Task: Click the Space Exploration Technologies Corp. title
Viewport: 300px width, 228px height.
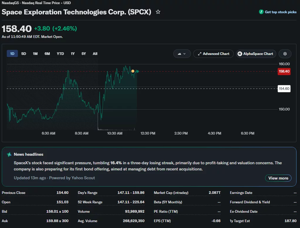Action: pos(77,12)
